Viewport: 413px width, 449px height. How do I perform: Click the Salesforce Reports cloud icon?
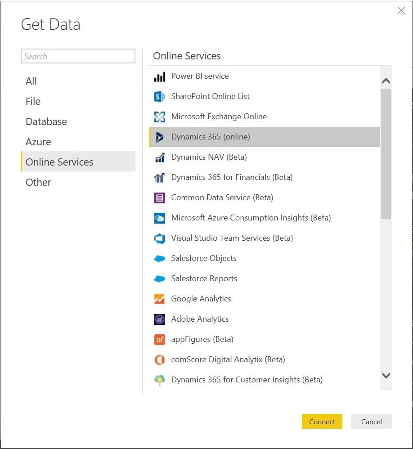click(160, 278)
